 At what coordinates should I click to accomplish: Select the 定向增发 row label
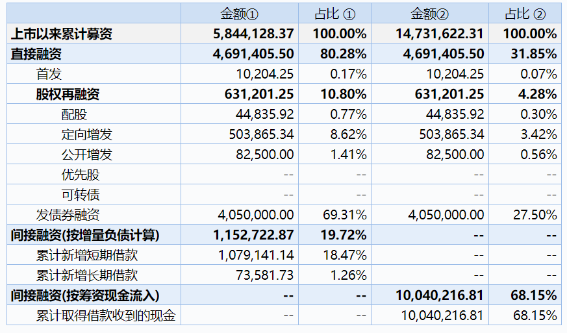tap(87, 134)
